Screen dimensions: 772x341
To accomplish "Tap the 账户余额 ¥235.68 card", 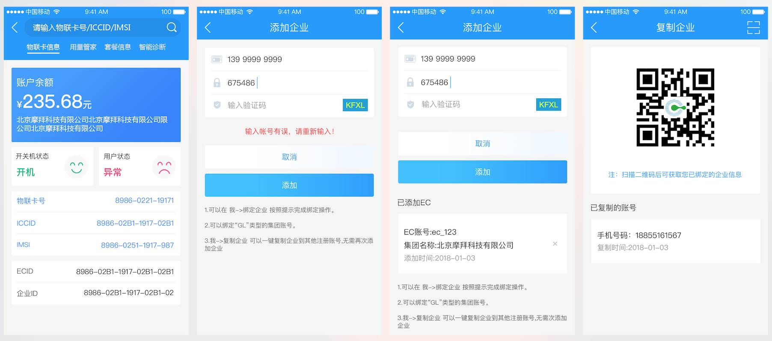I will coord(96,105).
